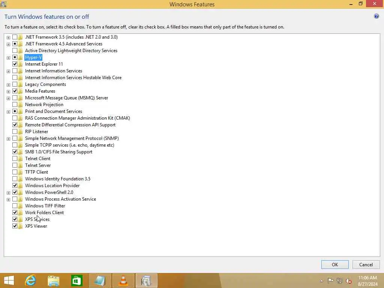Click folder icon beside XPS Viewer

pos(20,226)
